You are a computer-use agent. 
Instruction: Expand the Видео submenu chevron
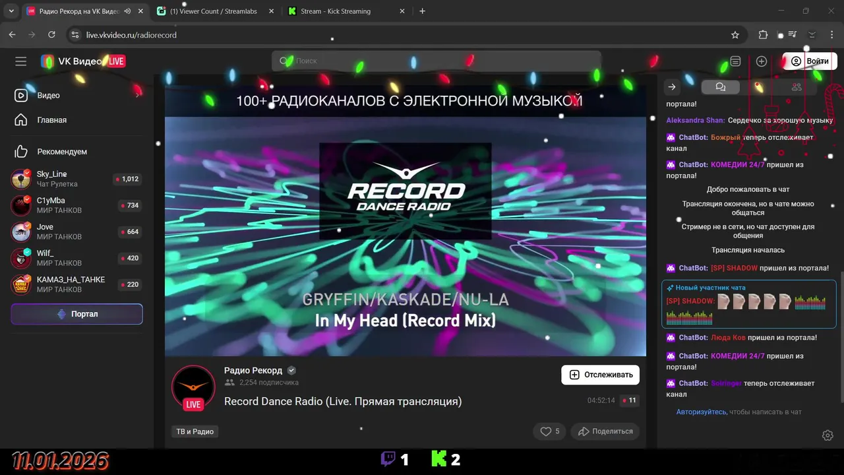[x=137, y=95]
